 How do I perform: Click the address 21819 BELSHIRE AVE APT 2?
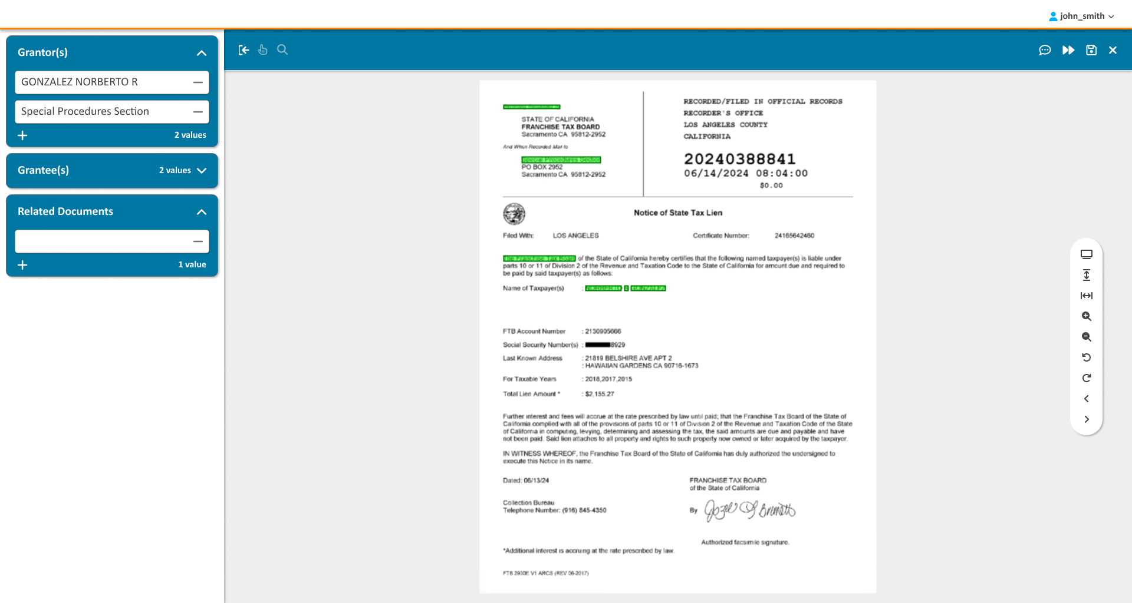(628, 358)
